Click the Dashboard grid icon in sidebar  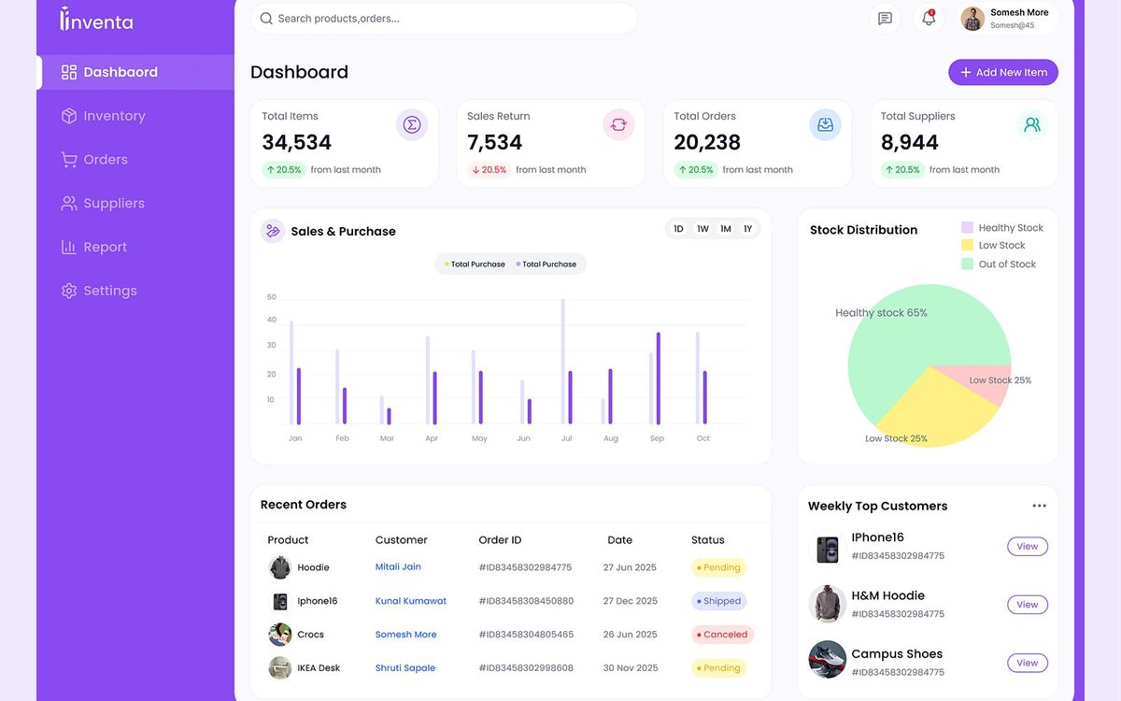pyautogui.click(x=69, y=72)
